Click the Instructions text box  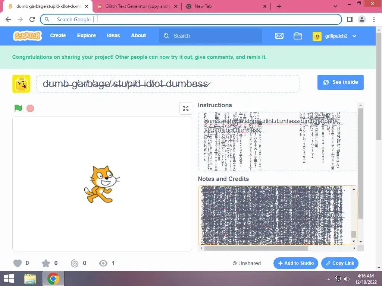(x=278, y=142)
